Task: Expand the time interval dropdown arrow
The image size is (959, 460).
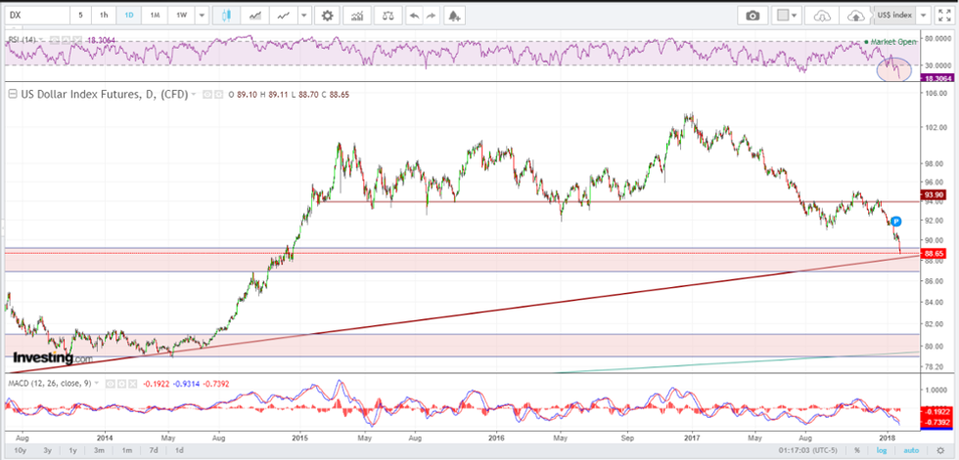Action: coord(201,16)
